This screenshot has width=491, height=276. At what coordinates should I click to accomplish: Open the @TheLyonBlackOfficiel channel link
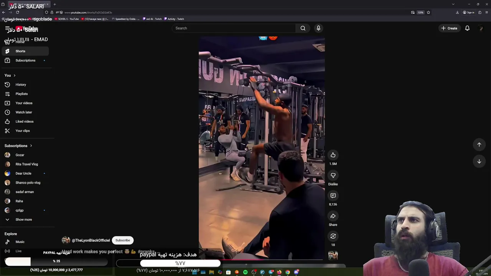click(91, 240)
